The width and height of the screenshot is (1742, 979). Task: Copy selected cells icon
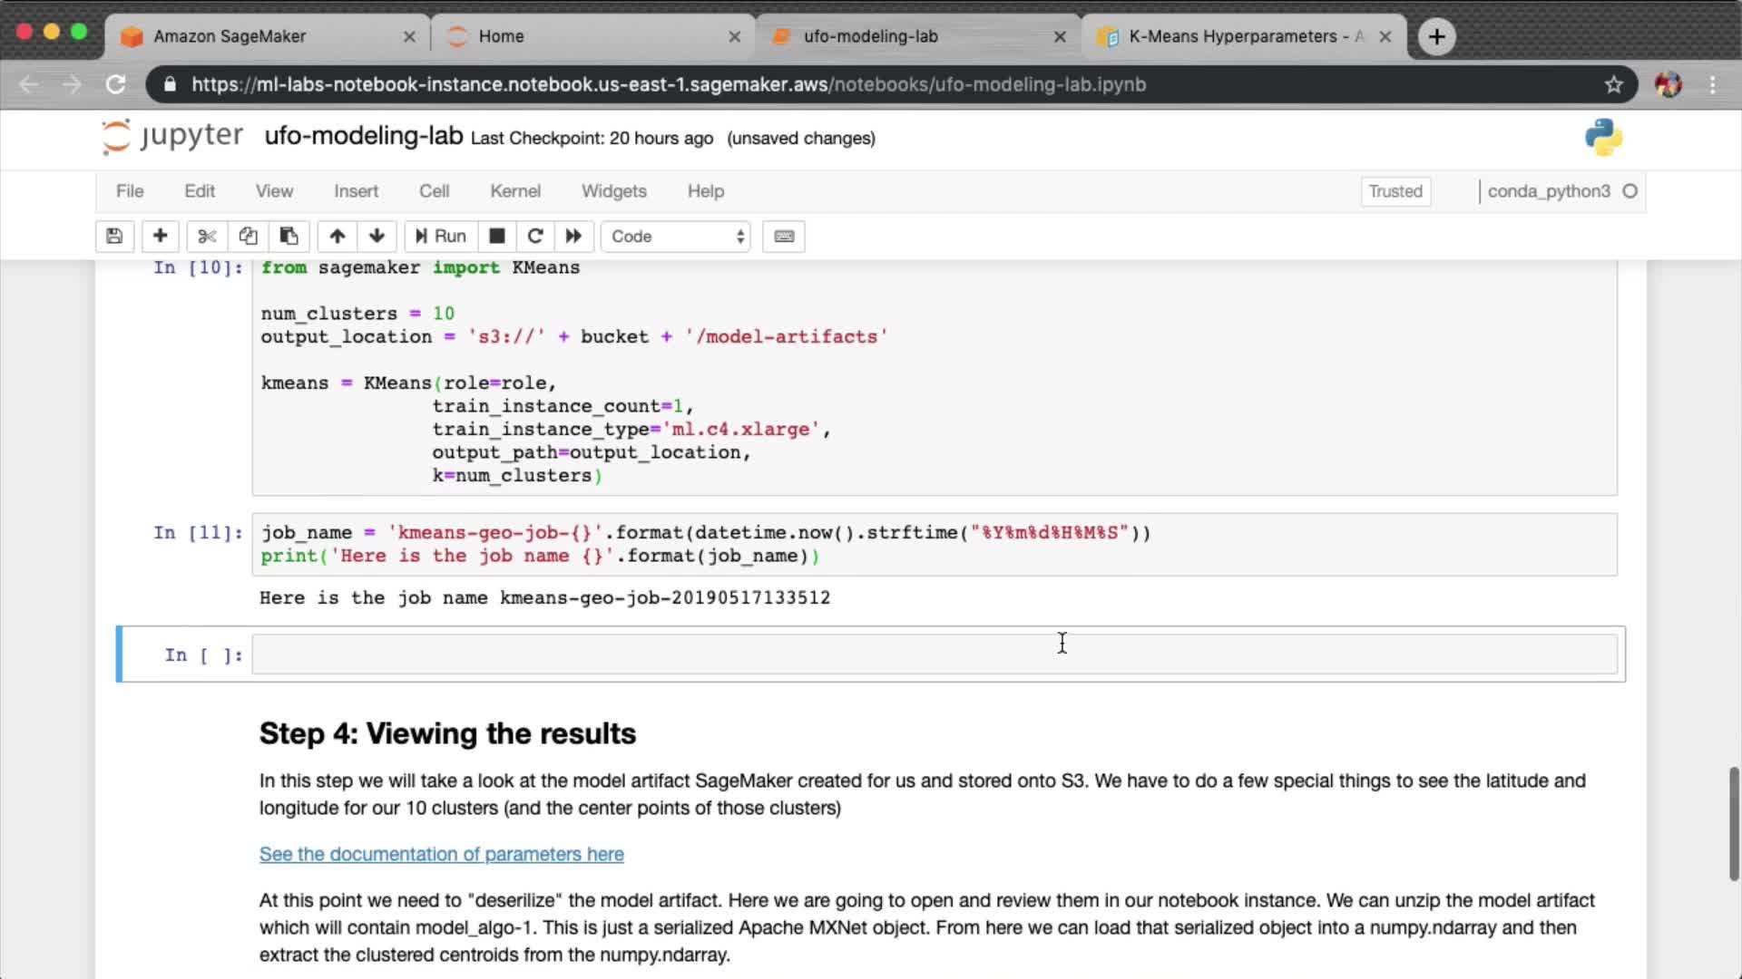pos(248,237)
